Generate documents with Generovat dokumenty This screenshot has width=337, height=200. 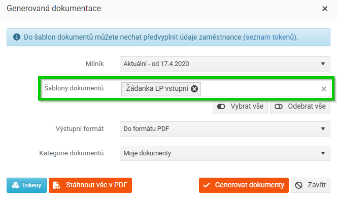[244, 185]
